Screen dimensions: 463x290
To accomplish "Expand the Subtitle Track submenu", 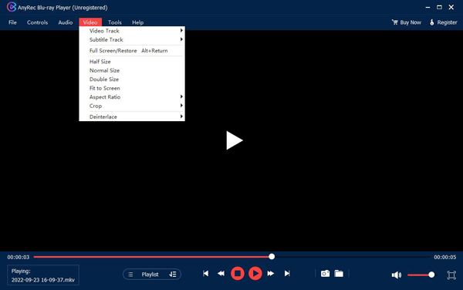I will [x=132, y=39].
